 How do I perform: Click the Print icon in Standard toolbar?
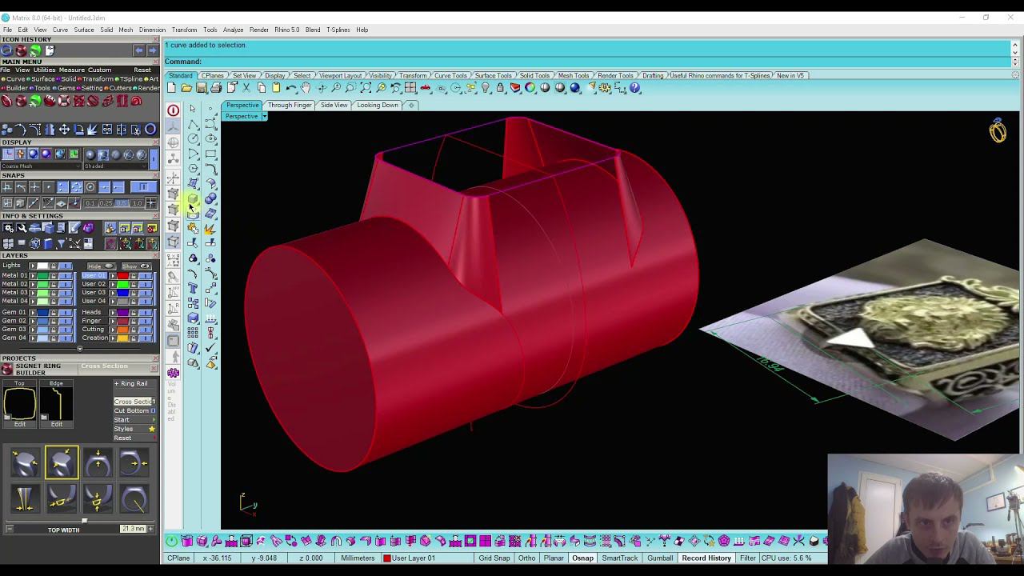pyautogui.click(x=216, y=88)
